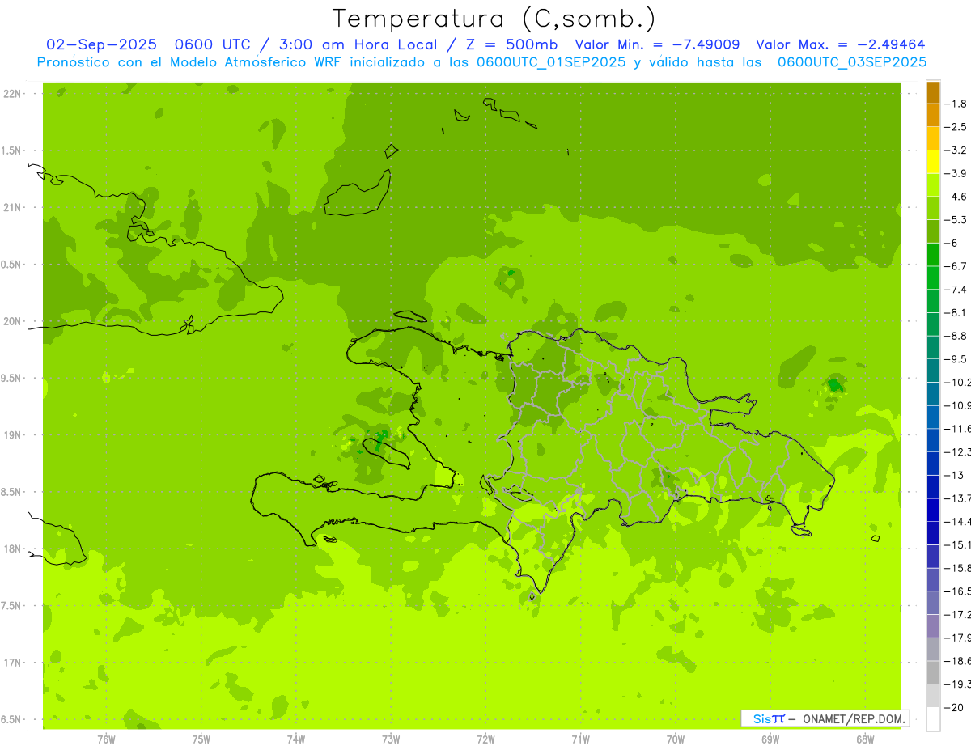Click the '-15.8' colorbar label

click(x=958, y=568)
